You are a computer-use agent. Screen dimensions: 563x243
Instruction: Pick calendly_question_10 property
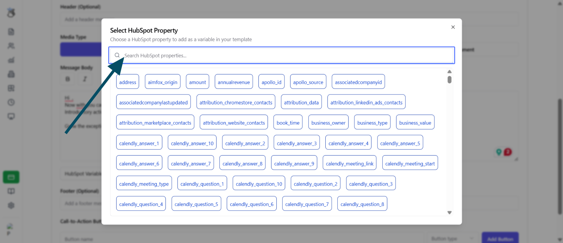259,183
